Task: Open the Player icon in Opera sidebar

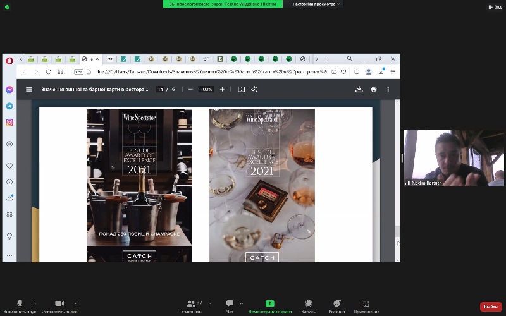Action: (9, 144)
